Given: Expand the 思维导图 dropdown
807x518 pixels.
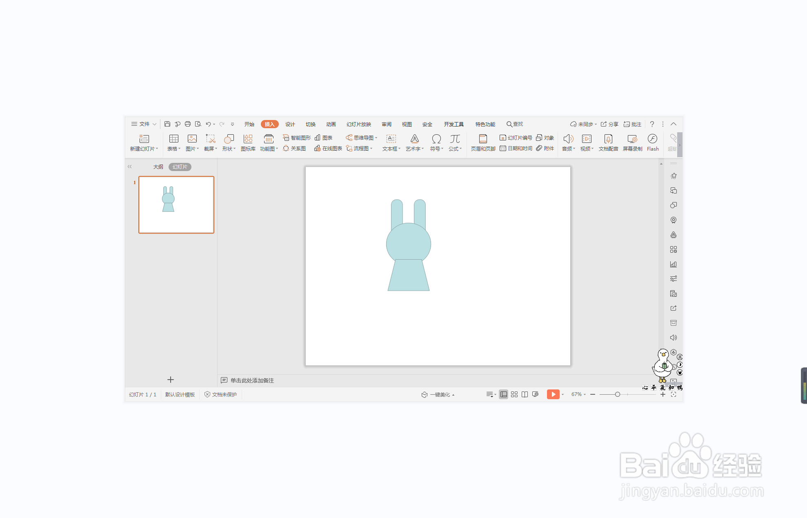Looking at the screenshot, I should [x=376, y=138].
